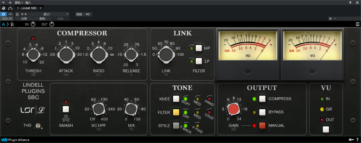361x143 pixels.
Task: Switch to plugin state B
Action: pos(12,24)
